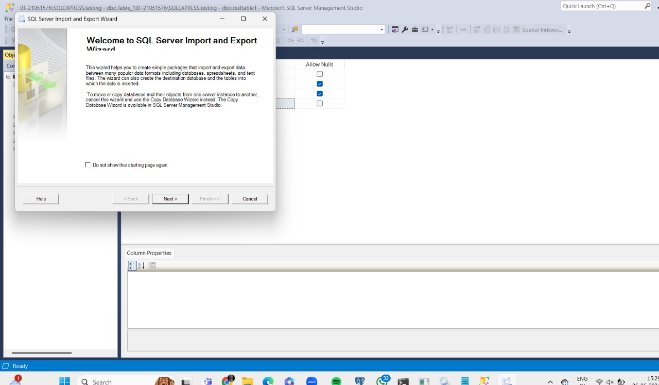
Task: Open Microsoft Teams from the taskbar
Action: point(208,381)
